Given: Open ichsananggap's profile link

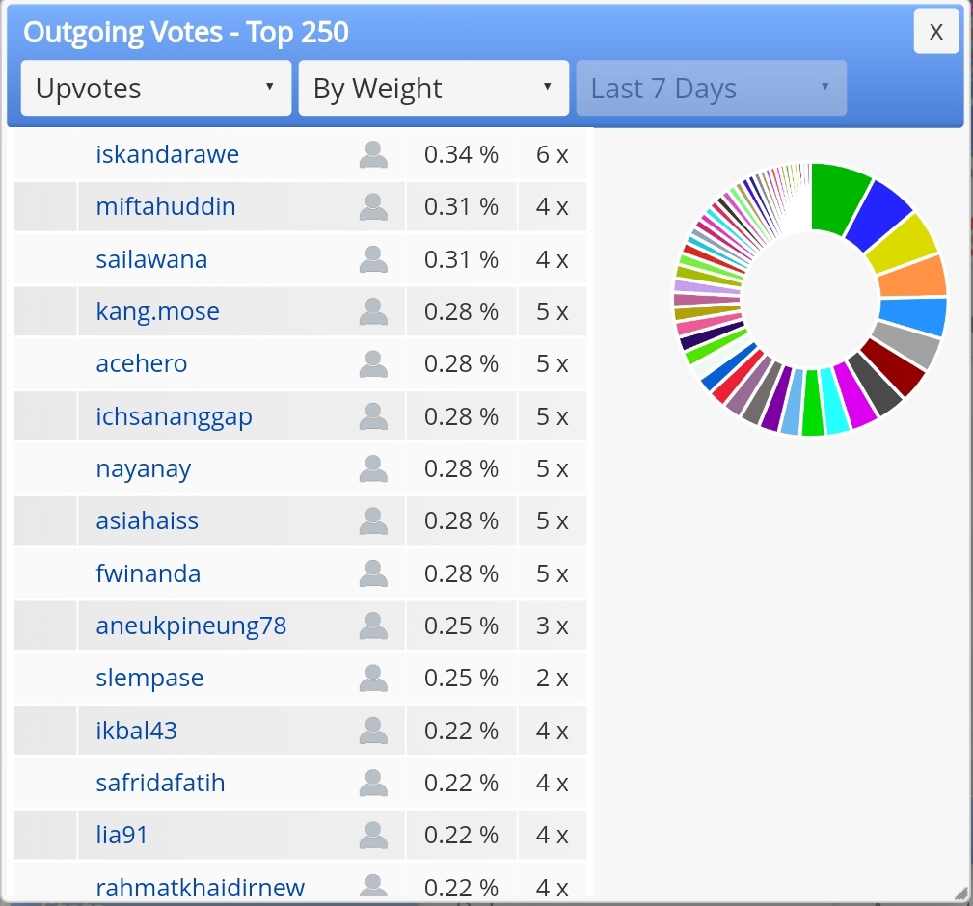Looking at the screenshot, I should [x=174, y=416].
